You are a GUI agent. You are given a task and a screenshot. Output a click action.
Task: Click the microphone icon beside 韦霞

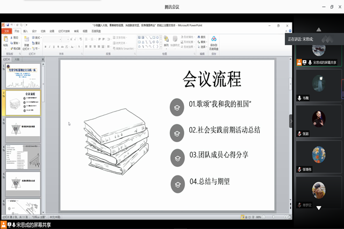tap(299, 98)
